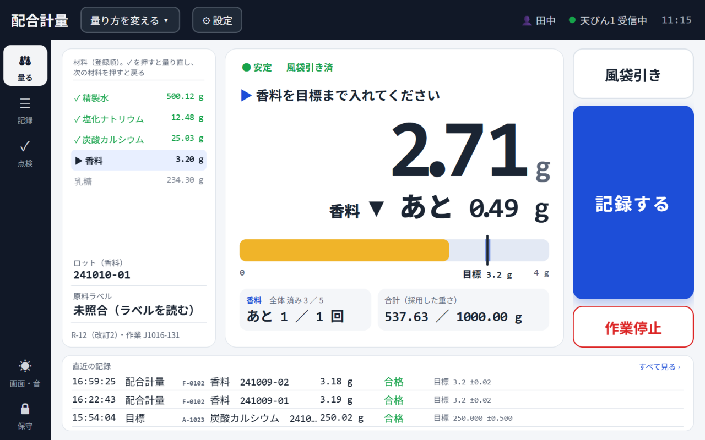Click the あと 0.49 g remaining value
This screenshot has width=705, height=440.
pyautogui.click(x=474, y=208)
